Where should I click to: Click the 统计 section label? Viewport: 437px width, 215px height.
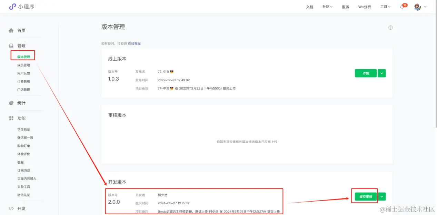pyautogui.click(x=21, y=103)
